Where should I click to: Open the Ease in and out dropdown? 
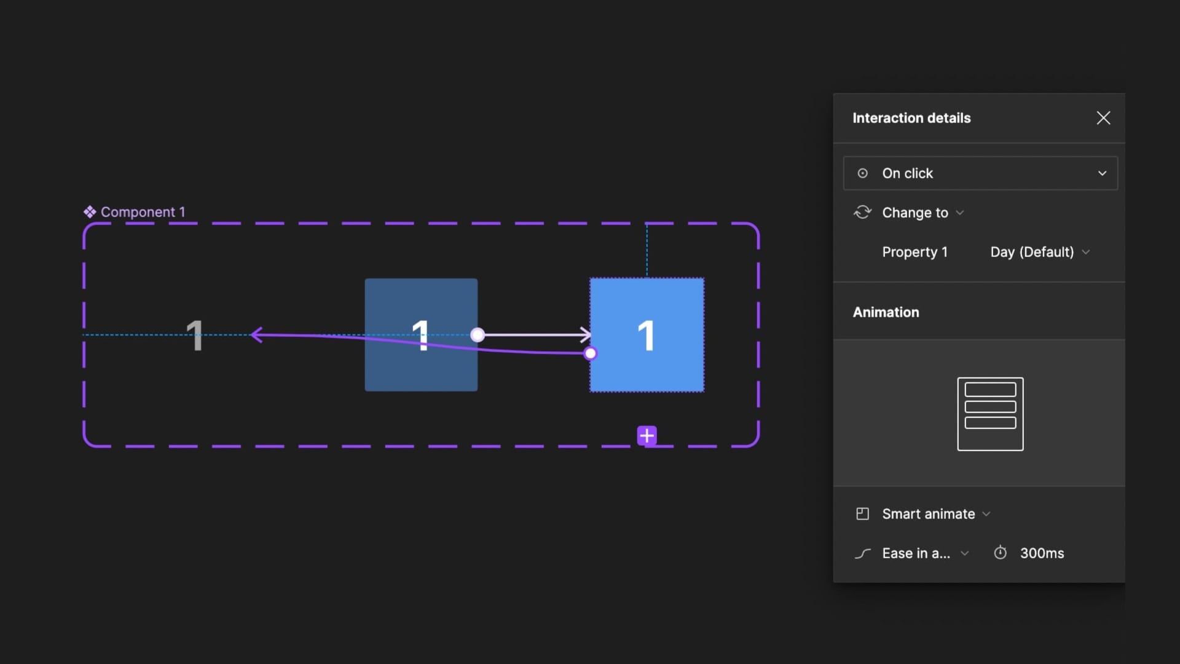[x=925, y=553]
